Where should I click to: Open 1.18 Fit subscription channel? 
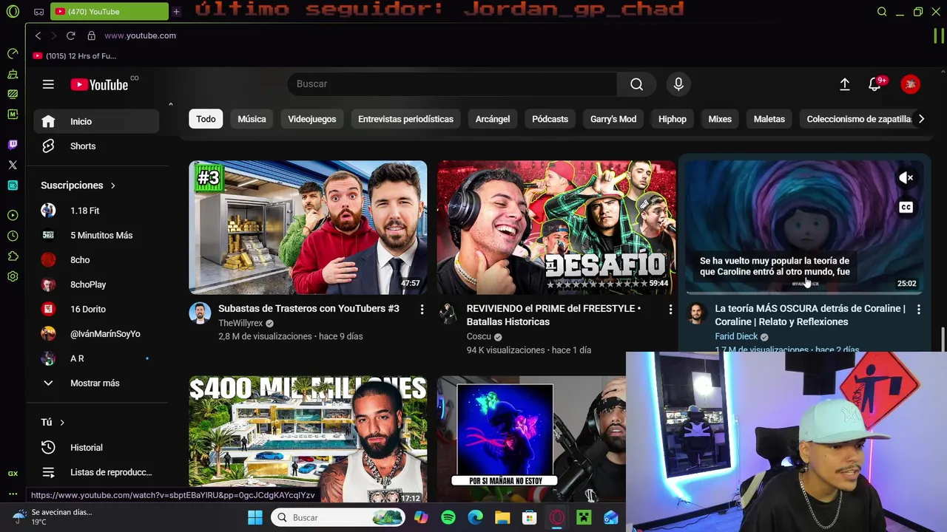click(96, 211)
